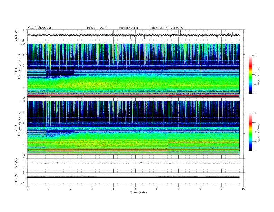The height and width of the screenshot is (212, 274).
Task: Click the ch.1 spectrogram color bar
Action: (250, 74)
